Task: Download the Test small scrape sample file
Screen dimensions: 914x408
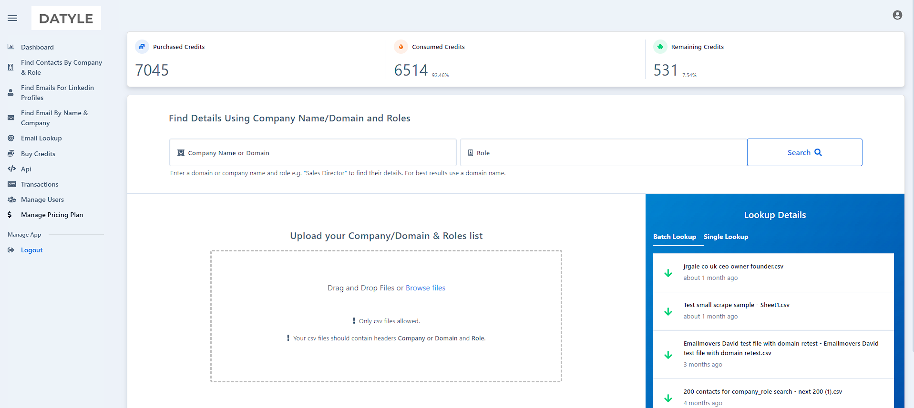Action: (x=668, y=311)
